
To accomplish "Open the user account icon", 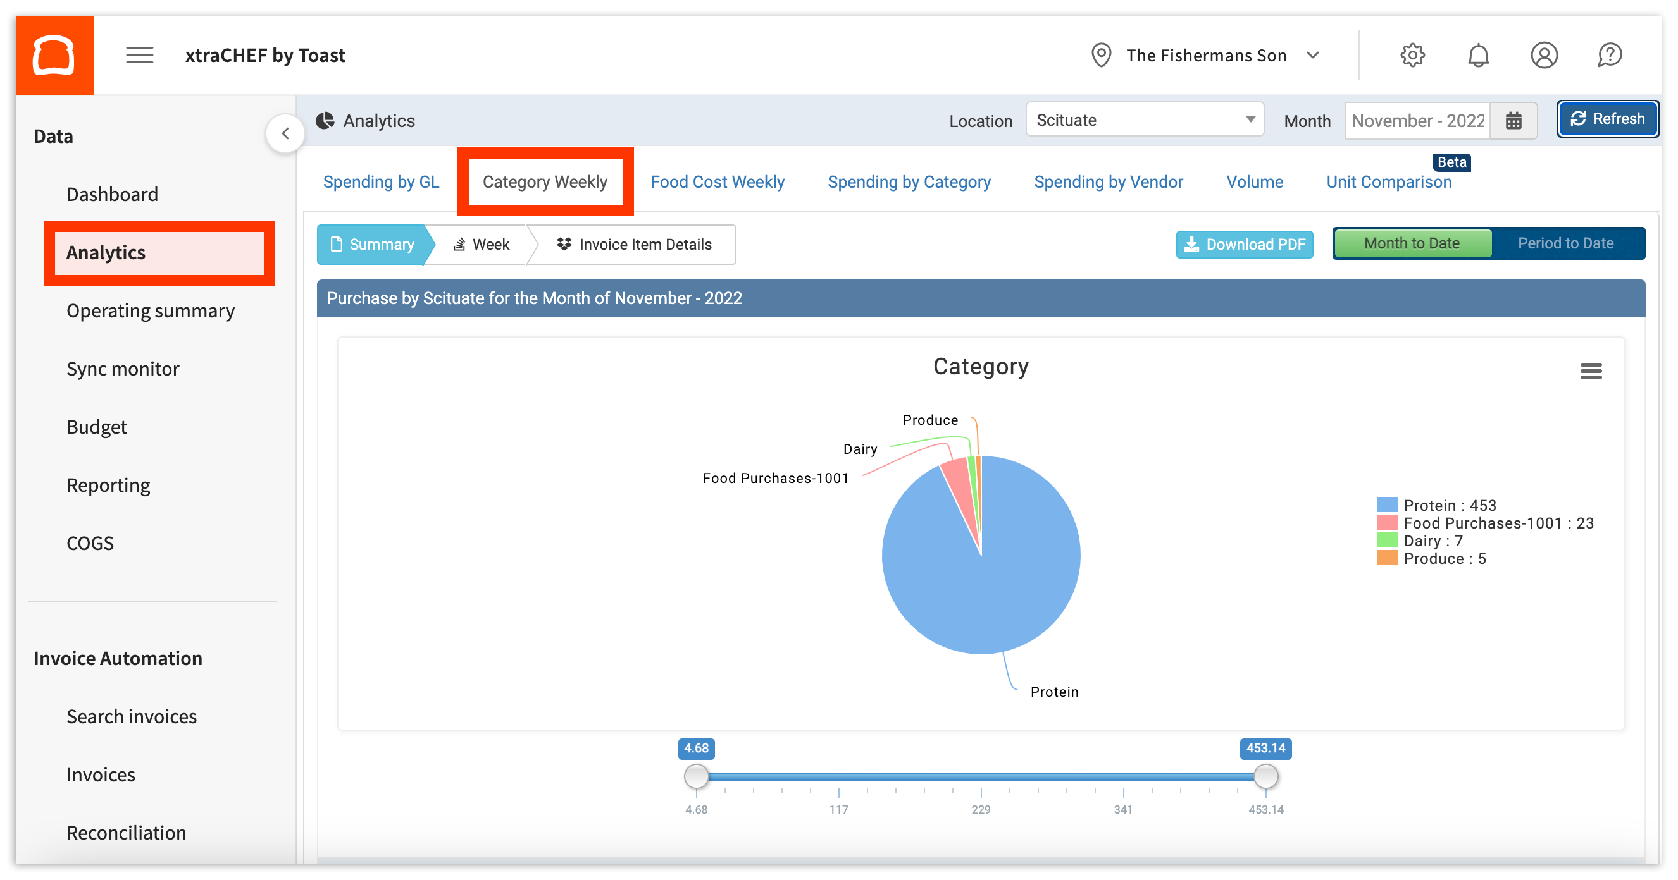I will (1544, 54).
